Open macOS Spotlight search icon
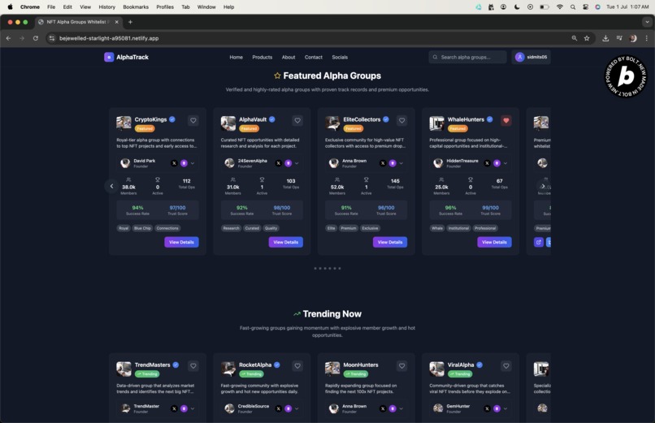This screenshot has width=655, height=423. click(x=573, y=7)
